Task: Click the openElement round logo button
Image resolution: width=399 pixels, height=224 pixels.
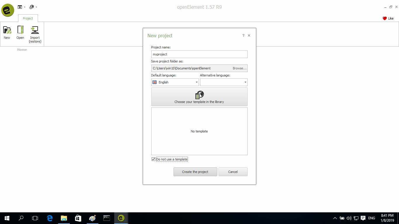Action: (8, 10)
